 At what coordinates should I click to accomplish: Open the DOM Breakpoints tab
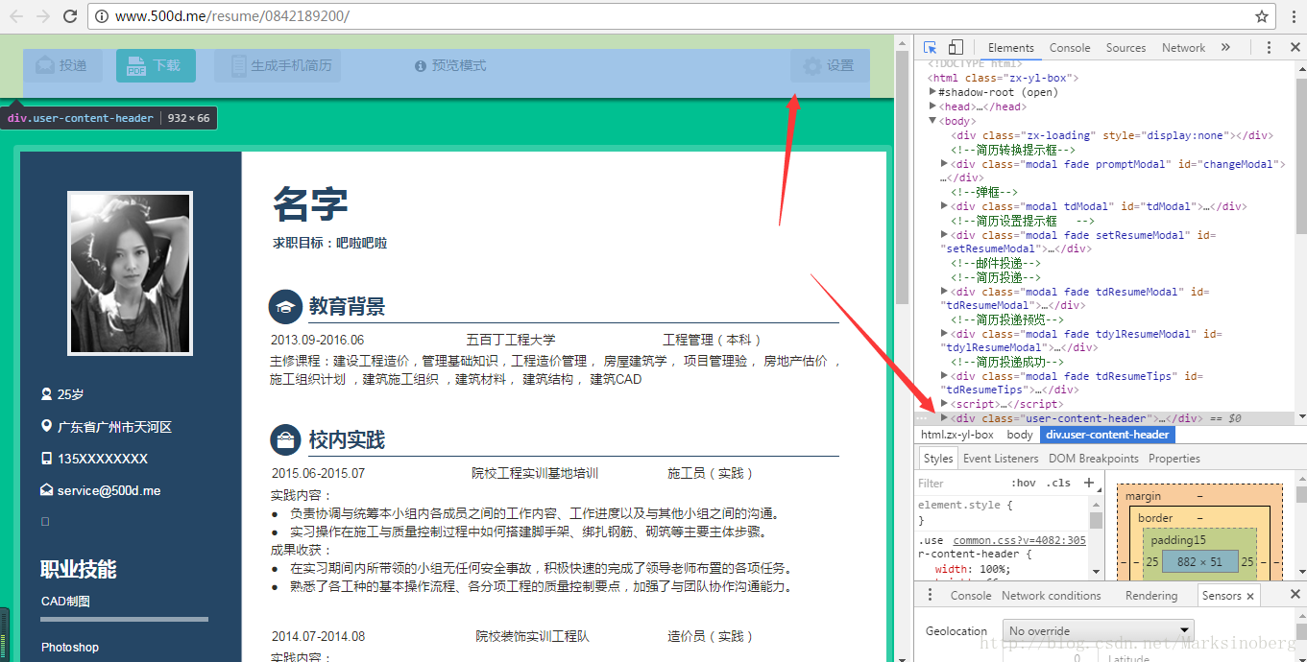pyautogui.click(x=1094, y=459)
